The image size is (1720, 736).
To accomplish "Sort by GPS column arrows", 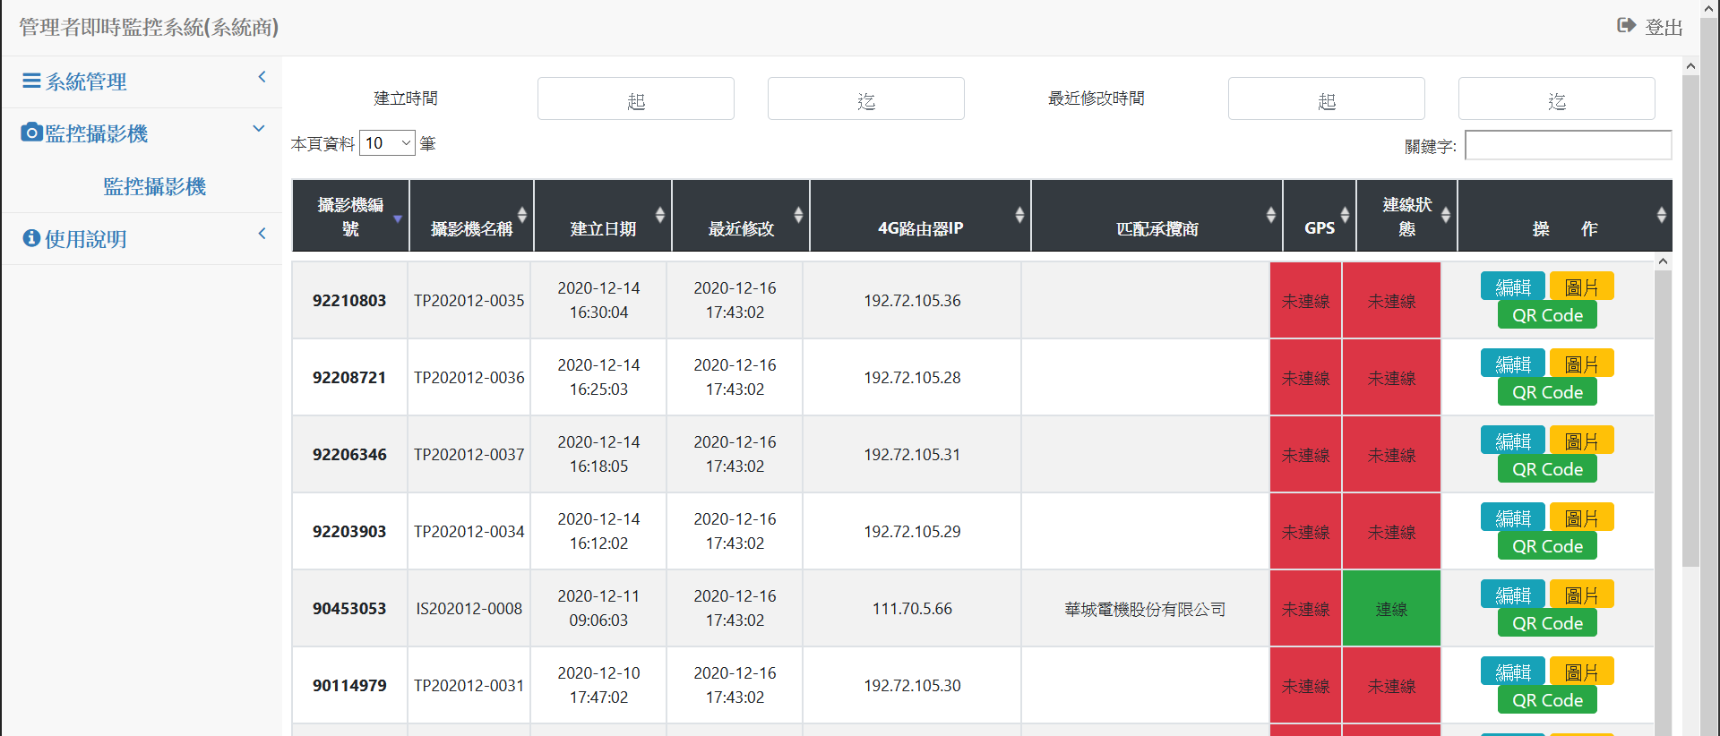I will pyautogui.click(x=1345, y=215).
